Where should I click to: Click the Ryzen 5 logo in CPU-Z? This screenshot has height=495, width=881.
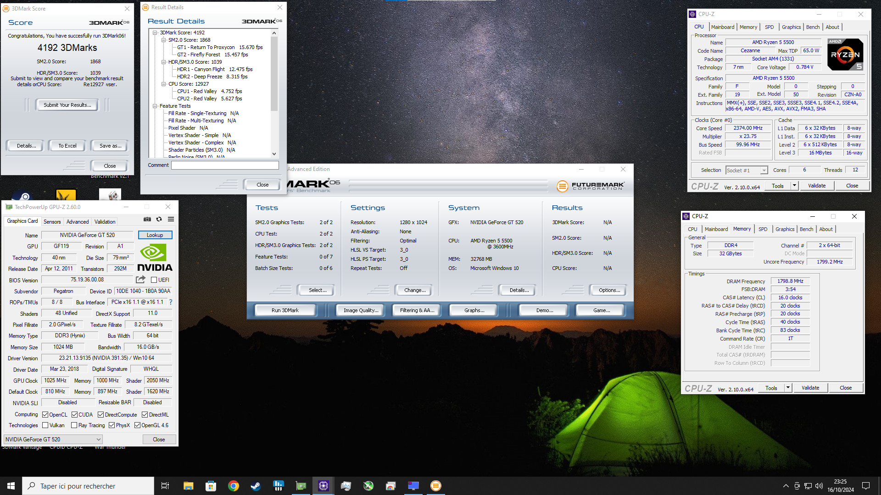pyautogui.click(x=845, y=55)
